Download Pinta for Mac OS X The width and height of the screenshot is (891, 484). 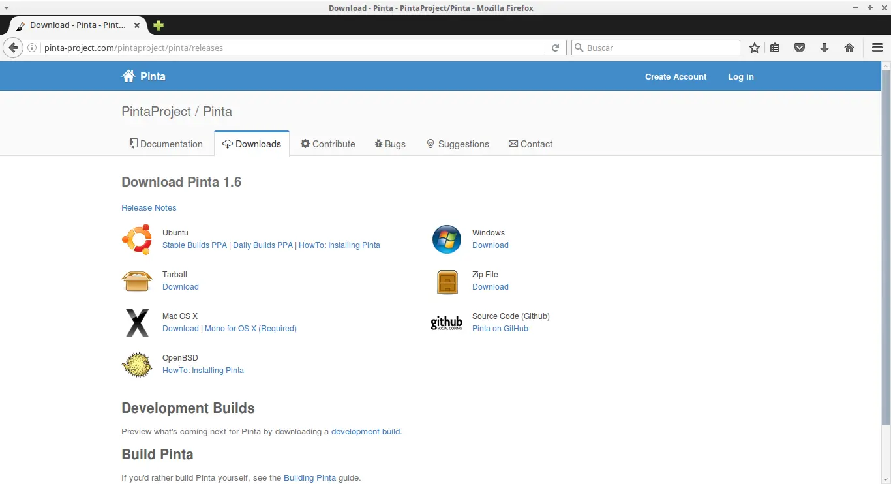pyautogui.click(x=181, y=329)
